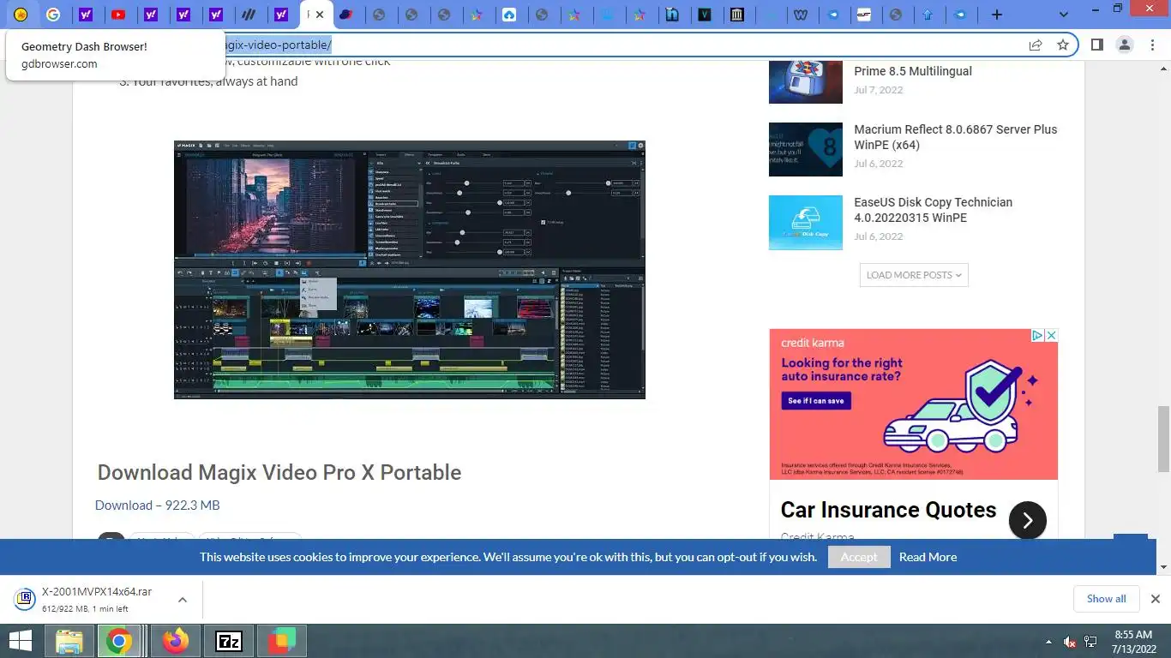1171x658 pixels.
Task: Click Show all downloads button
Action: (1106, 599)
